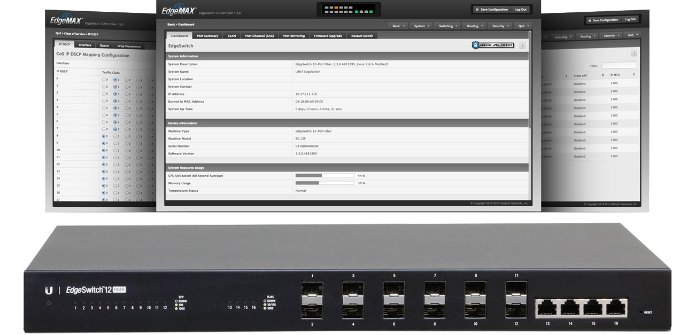Click the System Up Time value
The height and width of the screenshot is (335, 695).
click(x=319, y=109)
